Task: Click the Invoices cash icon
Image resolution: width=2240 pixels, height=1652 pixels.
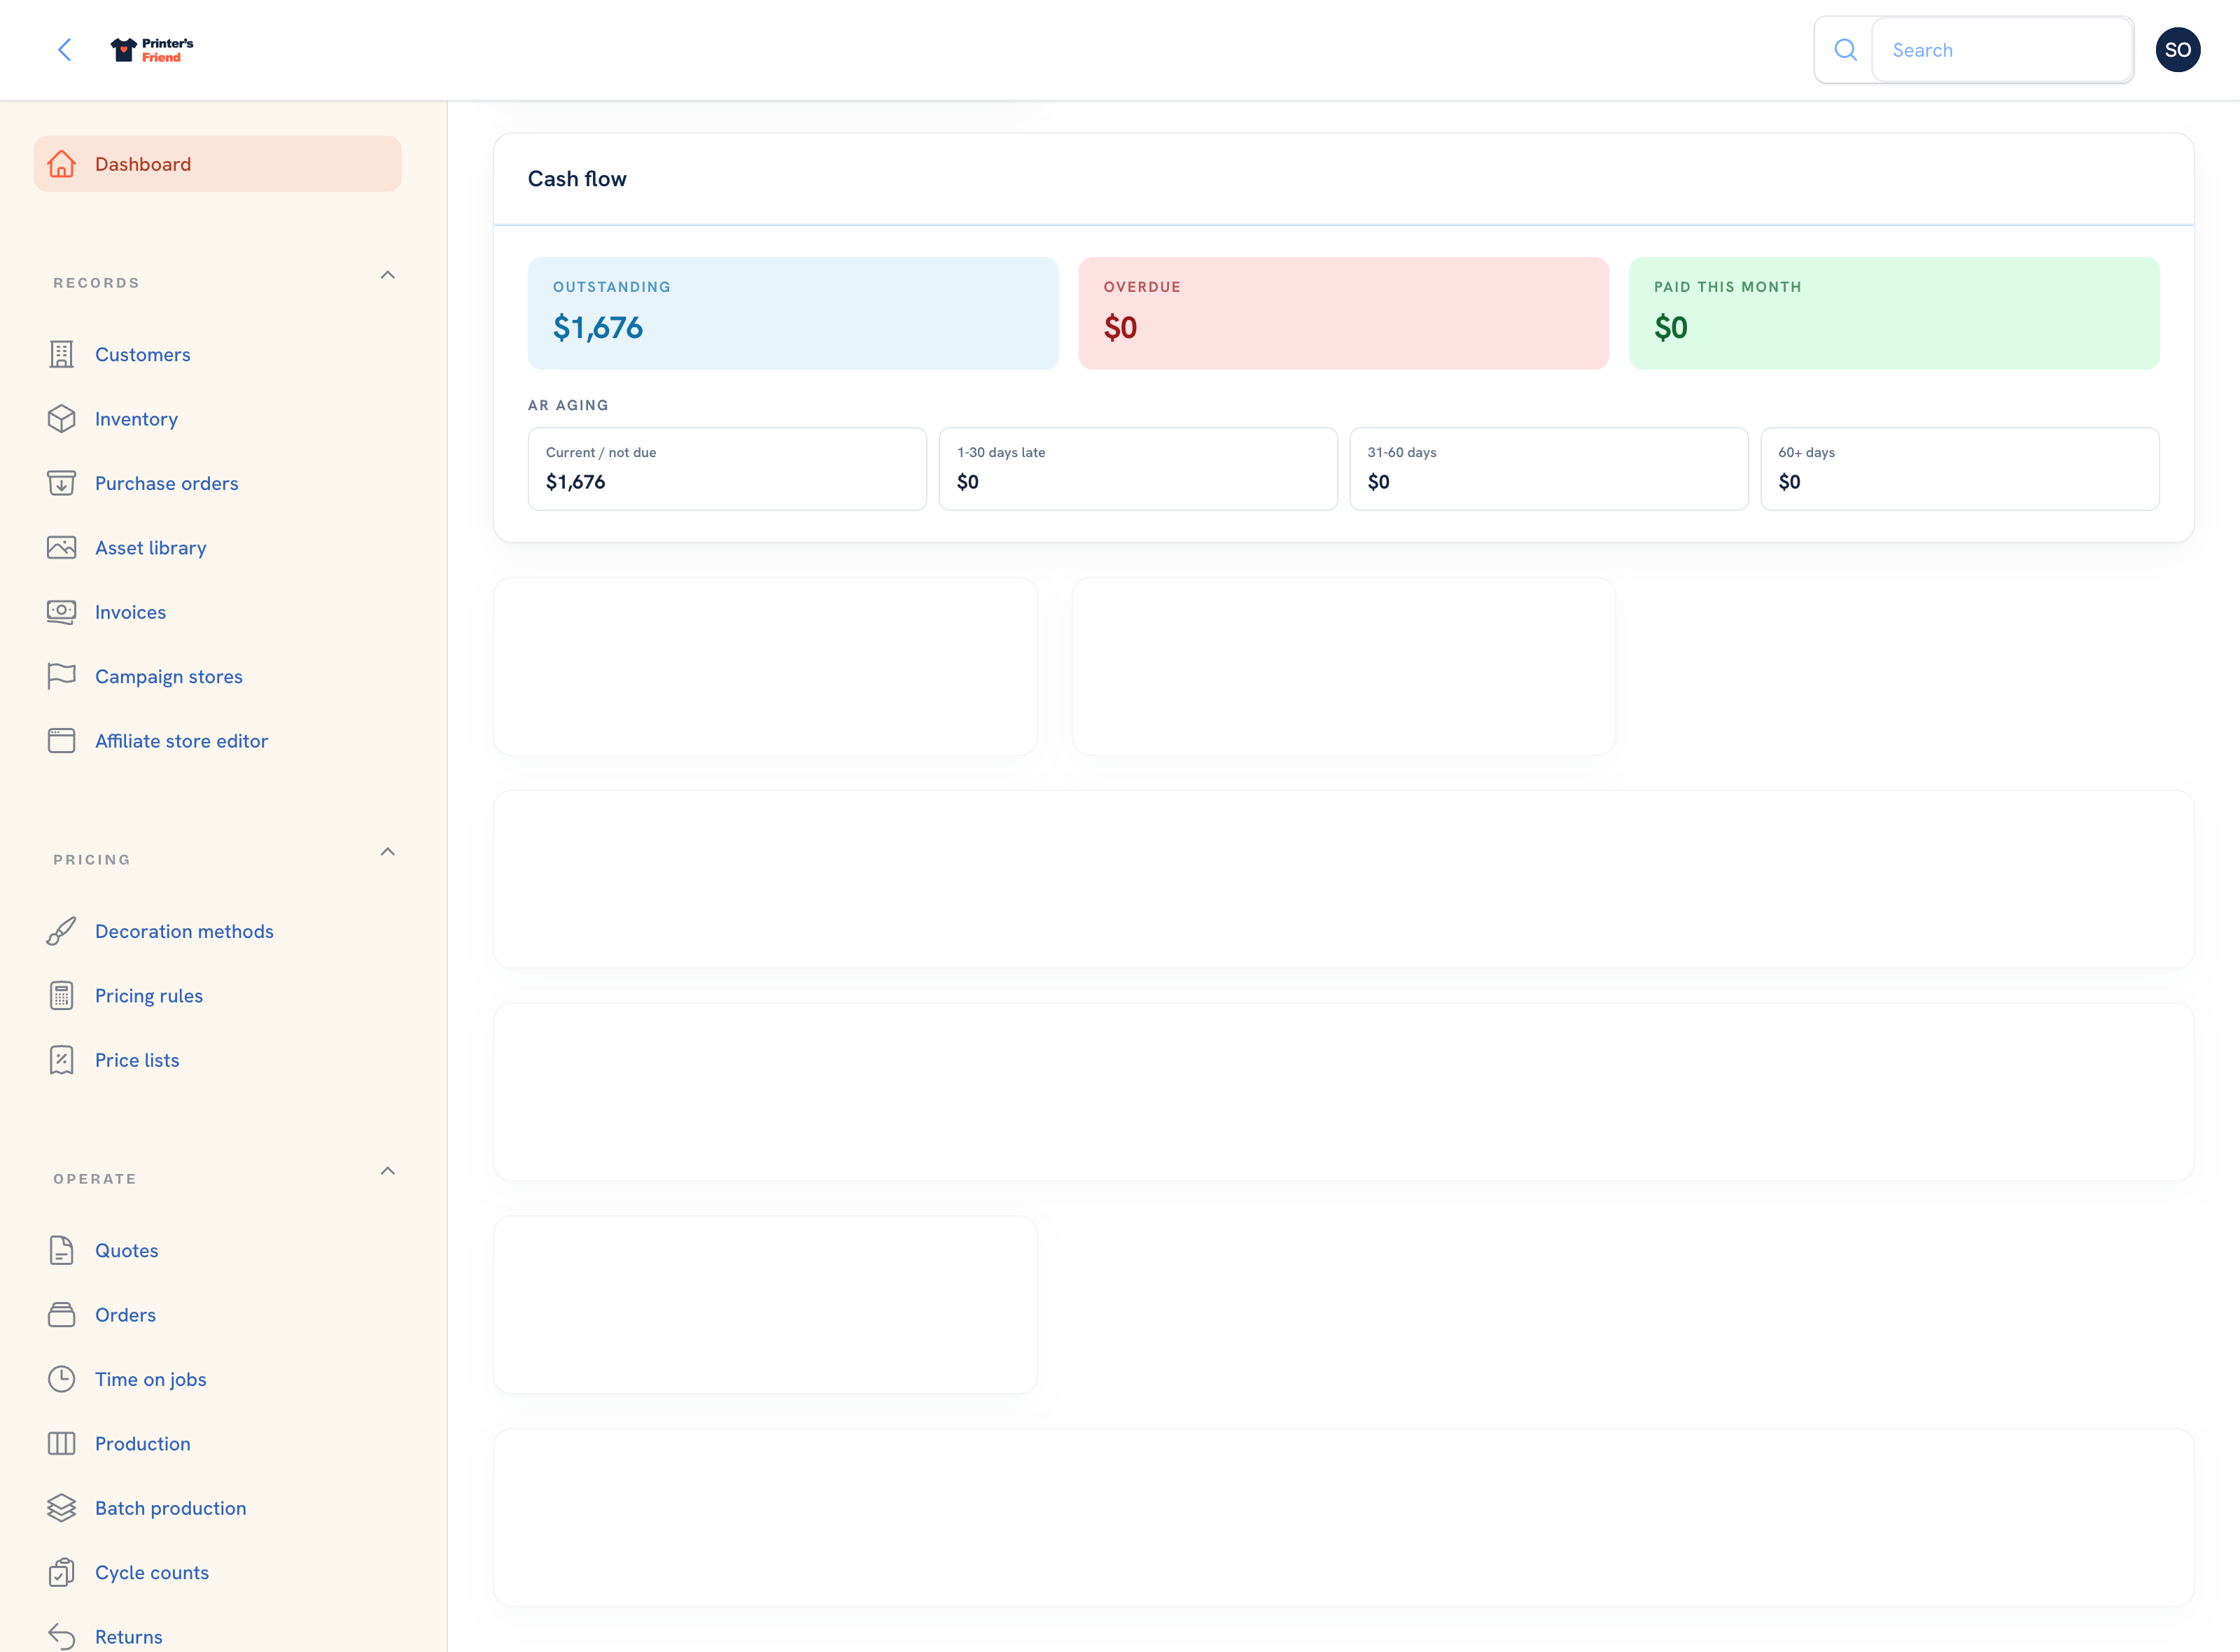Action: (x=62, y=612)
